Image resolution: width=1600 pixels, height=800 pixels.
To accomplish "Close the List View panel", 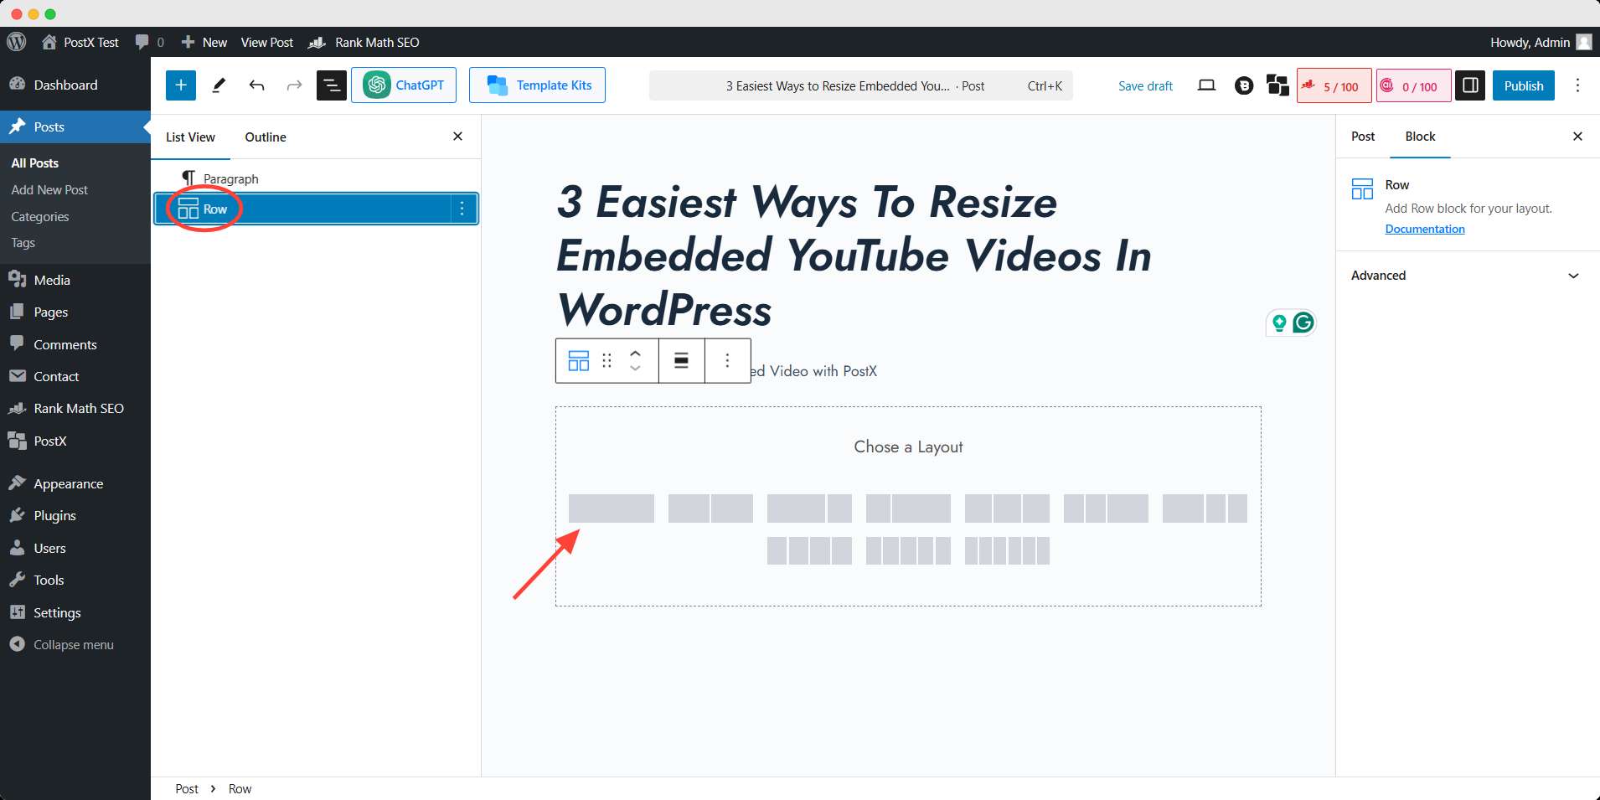I will tap(457, 137).
